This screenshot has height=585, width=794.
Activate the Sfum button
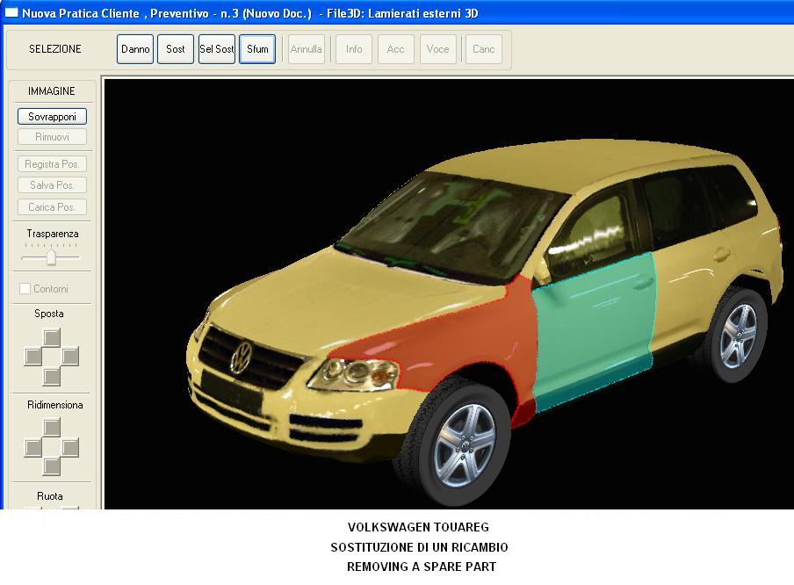(x=257, y=49)
